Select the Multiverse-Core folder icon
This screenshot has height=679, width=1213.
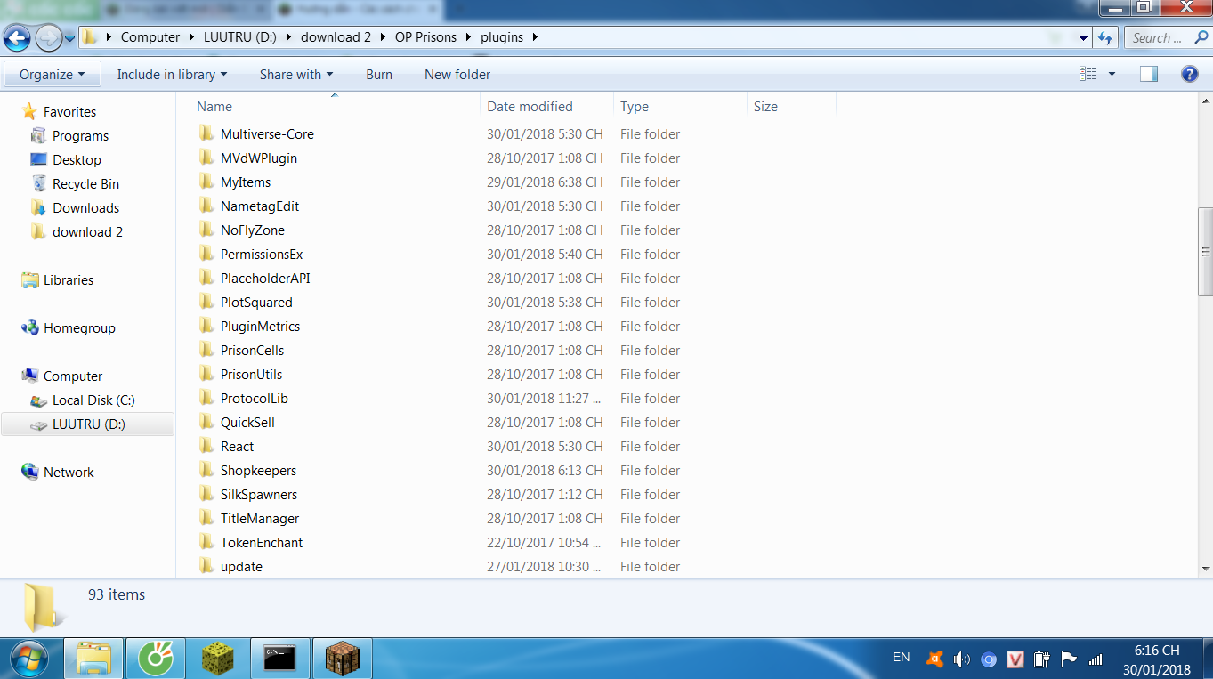[206, 133]
